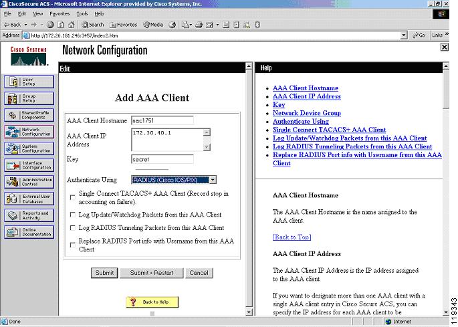Screen dimensions: 458x327
Task: Click the Cancel button
Action: click(199, 273)
